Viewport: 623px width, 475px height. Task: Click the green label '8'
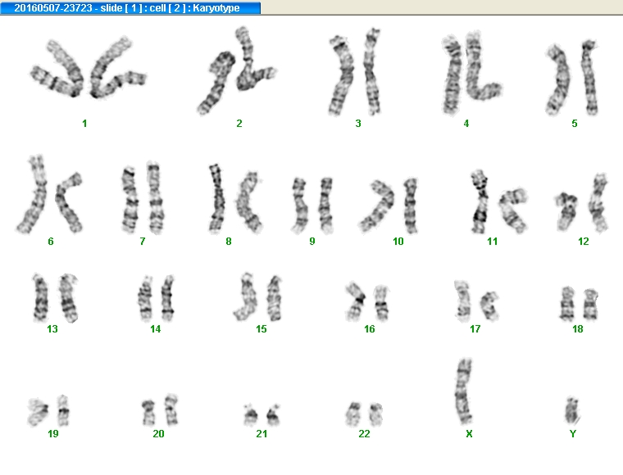tap(229, 242)
